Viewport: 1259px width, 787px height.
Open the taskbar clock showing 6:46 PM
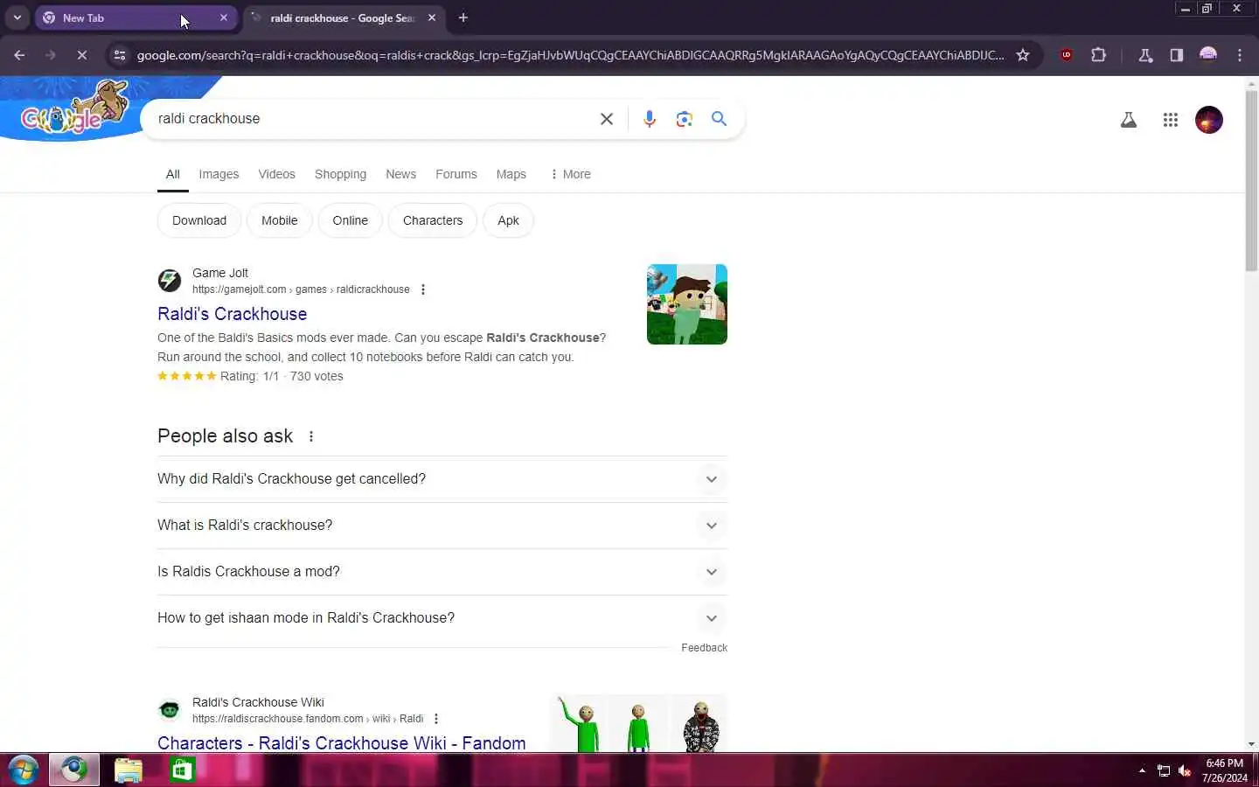tap(1224, 770)
